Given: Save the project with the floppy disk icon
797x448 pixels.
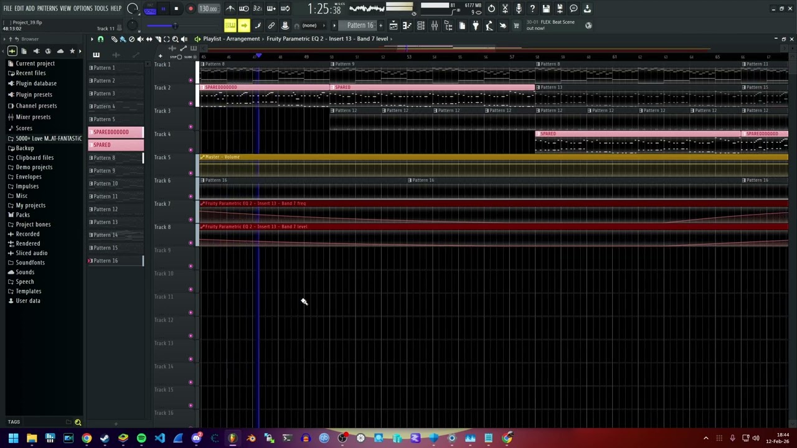Looking at the screenshot, I should click(546, 9).
